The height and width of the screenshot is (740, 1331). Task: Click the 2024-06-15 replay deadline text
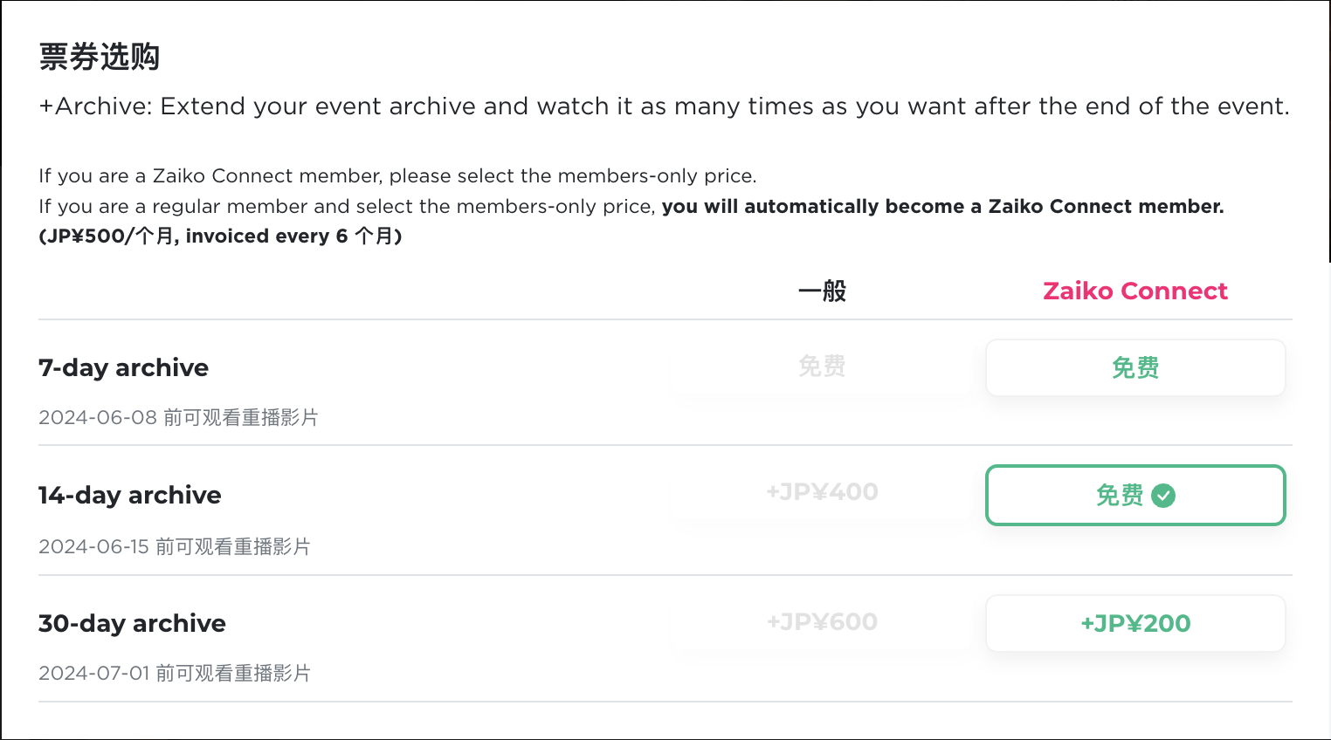tap(175, 546)
